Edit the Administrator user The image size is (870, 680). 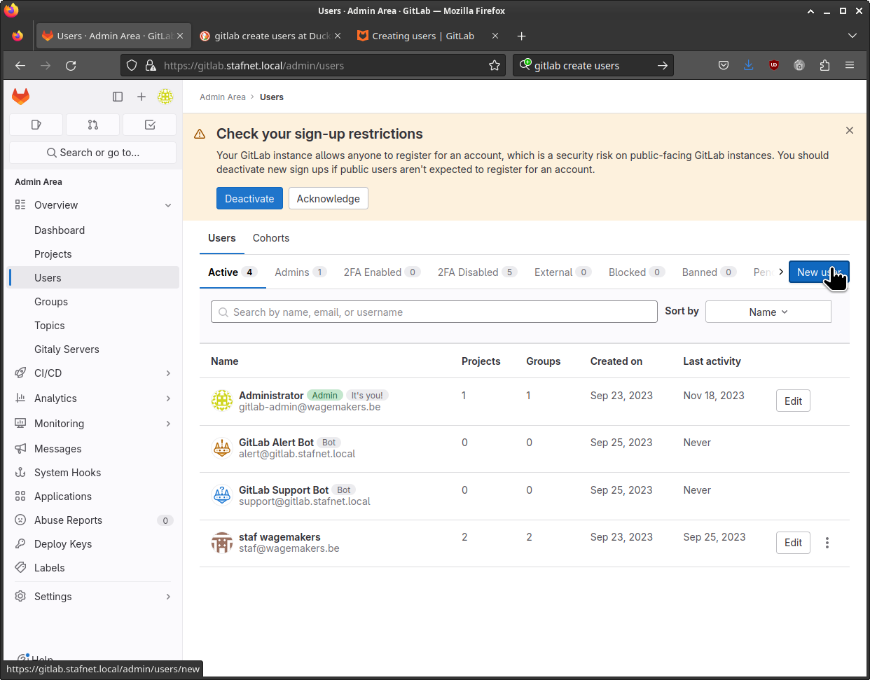click(x=793, y=401)
